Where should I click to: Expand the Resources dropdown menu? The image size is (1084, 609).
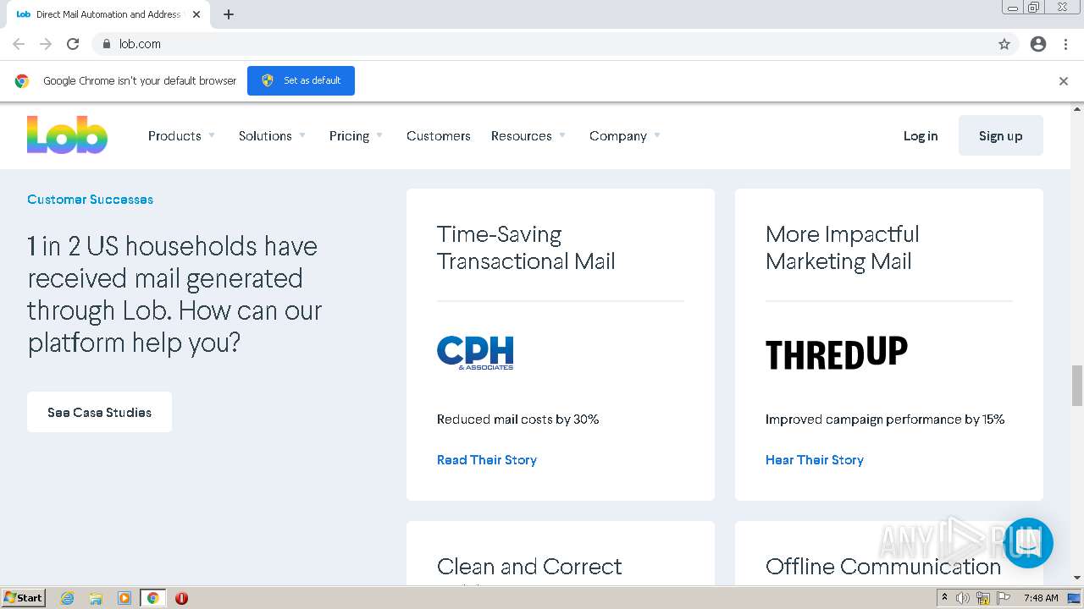[x=528, y=136]
